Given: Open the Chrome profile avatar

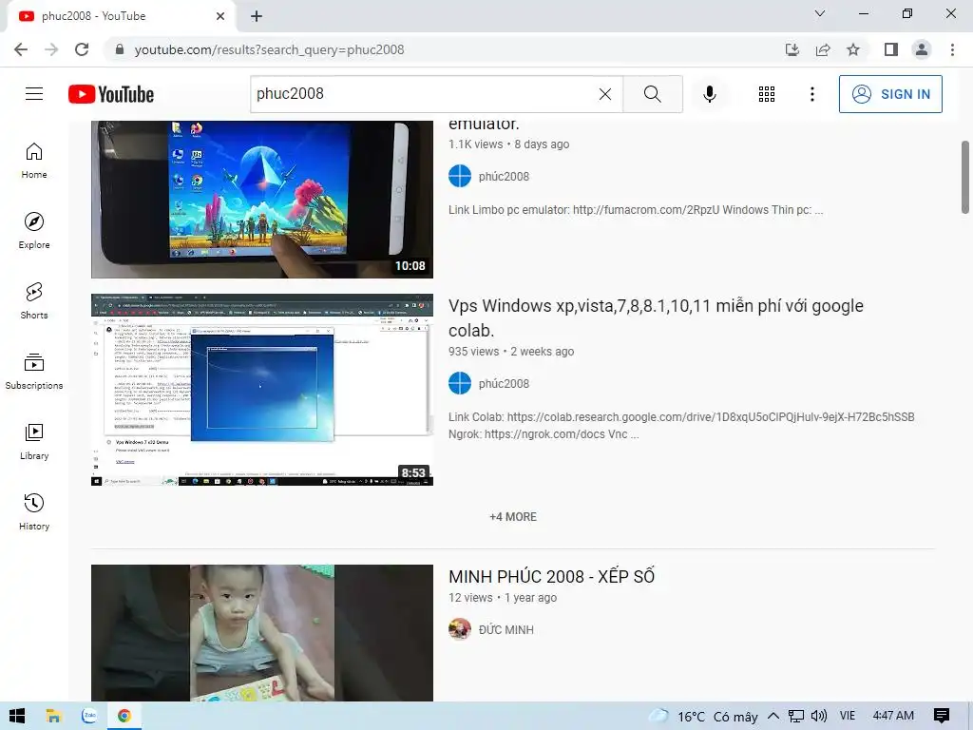Looking at the screenshot, I should pos(922,49).
